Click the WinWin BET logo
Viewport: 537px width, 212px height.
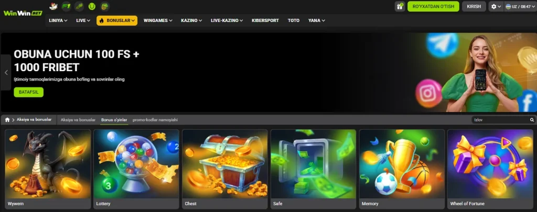pos(23,13)
